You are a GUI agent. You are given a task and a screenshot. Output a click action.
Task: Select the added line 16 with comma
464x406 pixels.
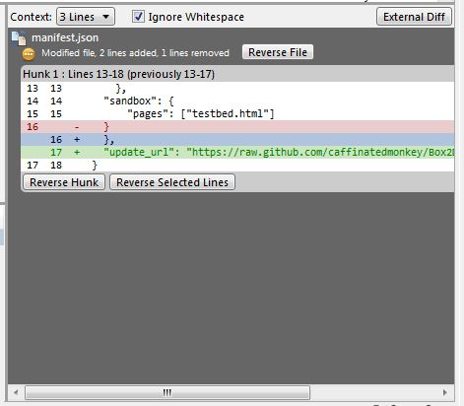point(237,140)
